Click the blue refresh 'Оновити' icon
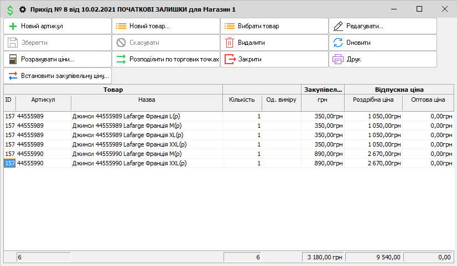The width and height of the screenshot is (457, 266). 338,43
